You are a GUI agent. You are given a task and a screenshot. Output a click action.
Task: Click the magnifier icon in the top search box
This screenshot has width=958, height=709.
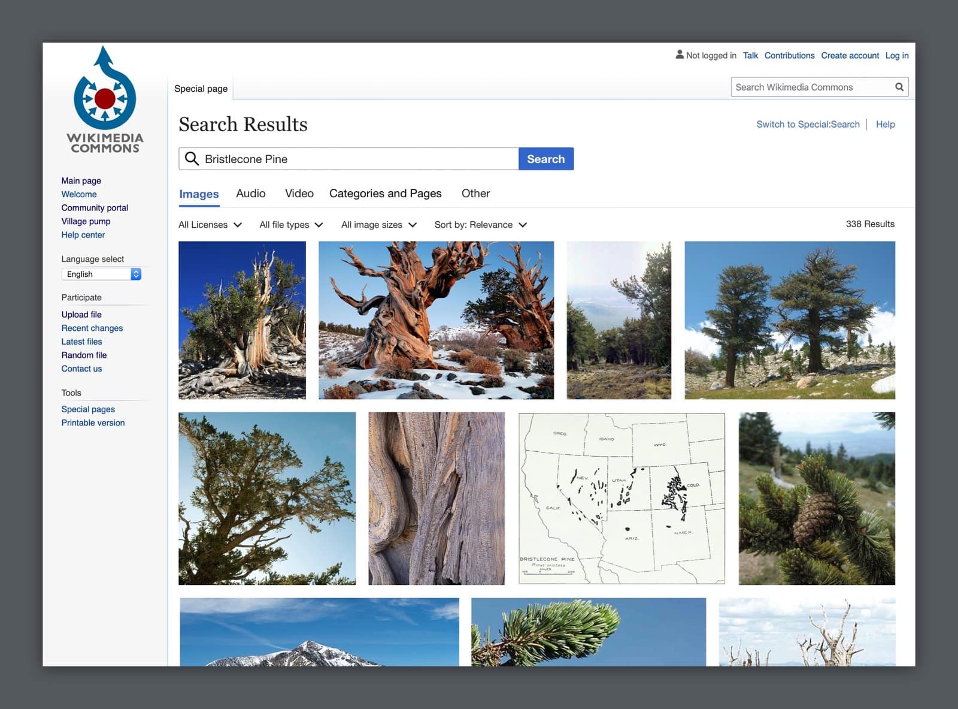[899, 87]
